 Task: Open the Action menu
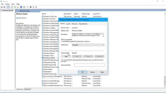(8, 4)
